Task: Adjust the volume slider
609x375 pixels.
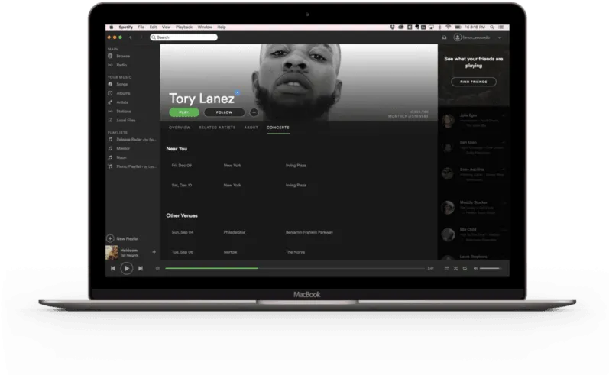Action: pos(490,268)
